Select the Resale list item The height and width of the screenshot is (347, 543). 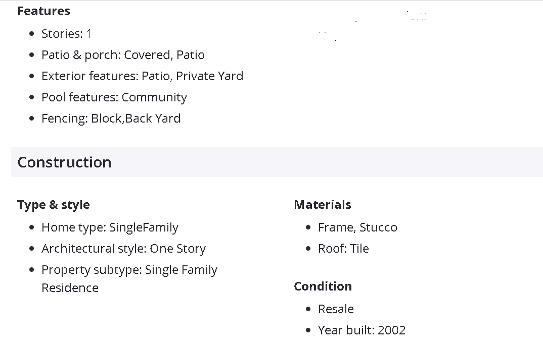click(336, 309)
